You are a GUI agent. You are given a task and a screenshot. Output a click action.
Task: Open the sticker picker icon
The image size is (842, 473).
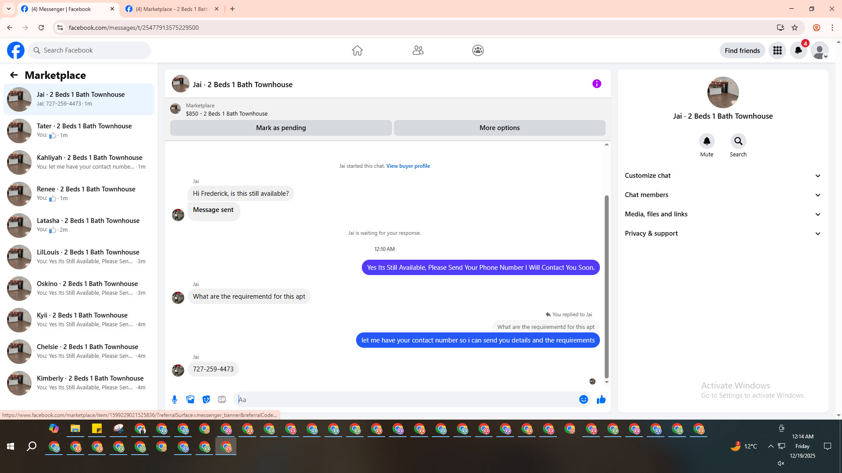(x=206, y=399)
